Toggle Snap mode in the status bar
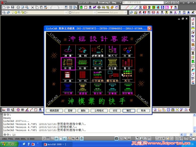Screen dimensions: 196x147 [44, 139]
